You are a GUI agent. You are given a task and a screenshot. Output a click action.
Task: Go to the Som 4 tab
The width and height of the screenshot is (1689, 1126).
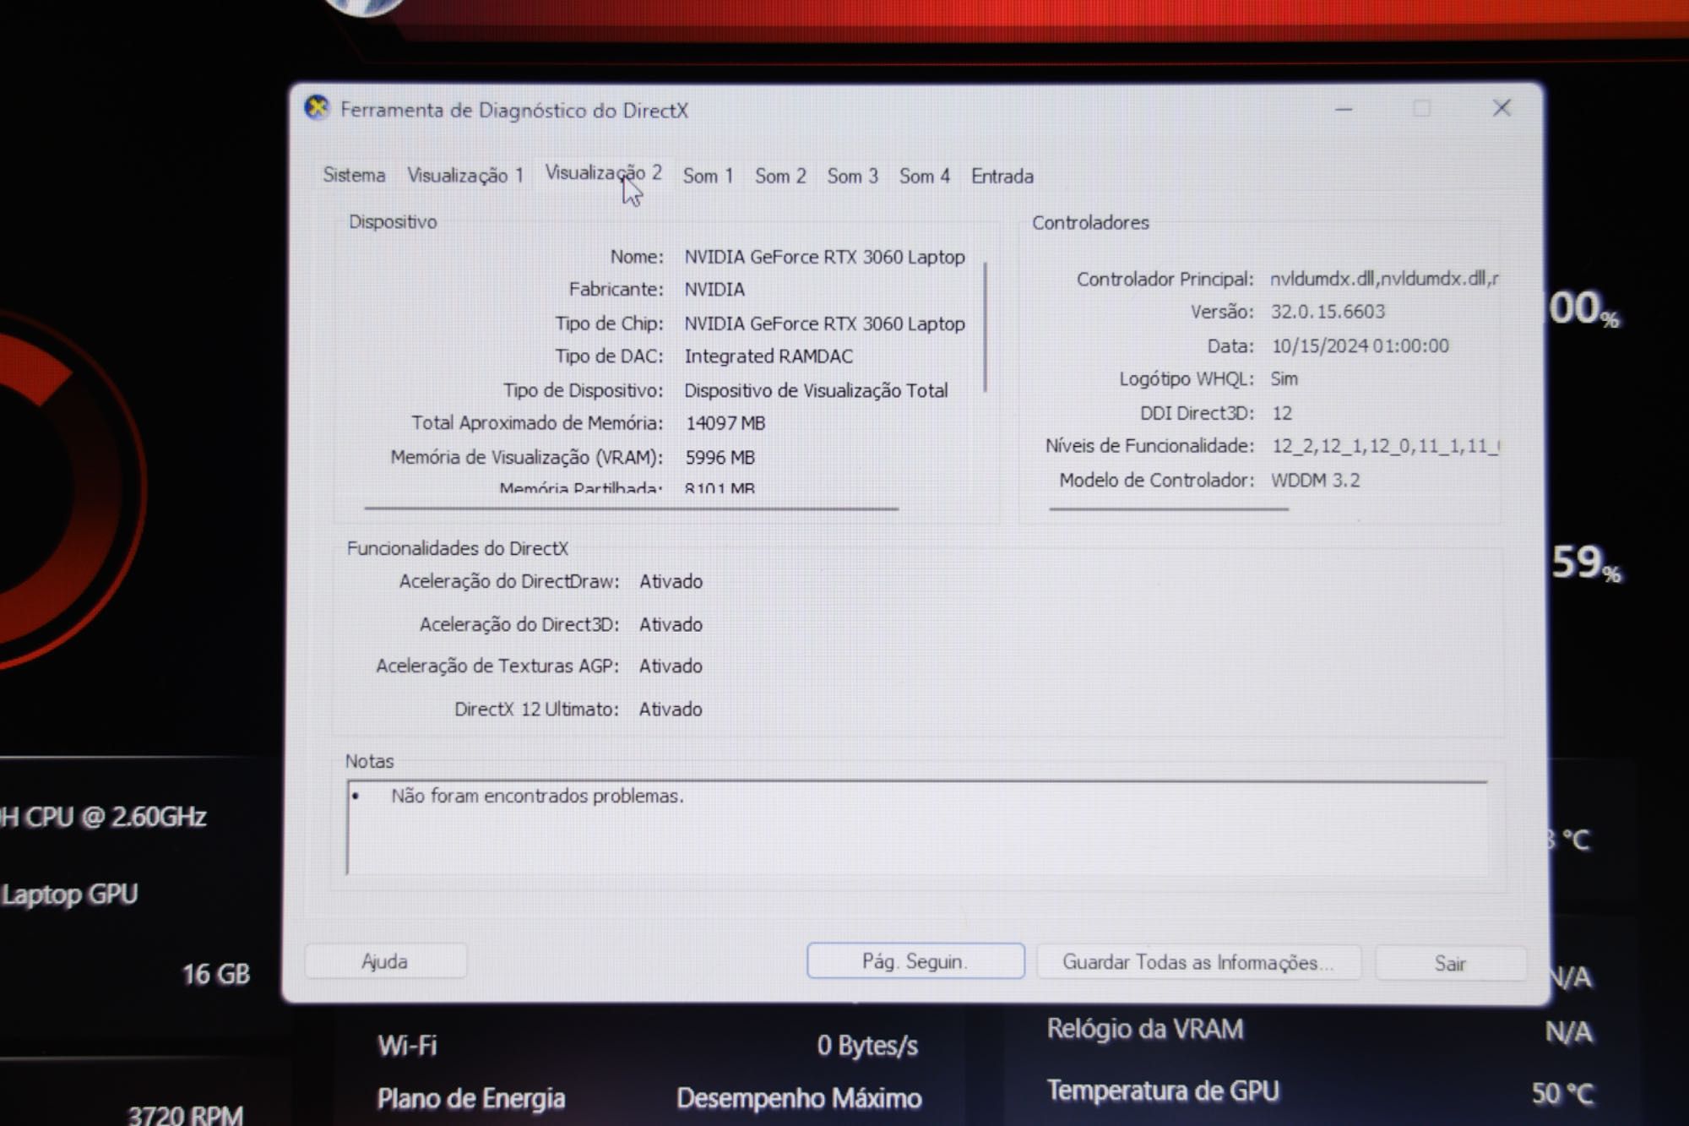[x=924, y=176]
